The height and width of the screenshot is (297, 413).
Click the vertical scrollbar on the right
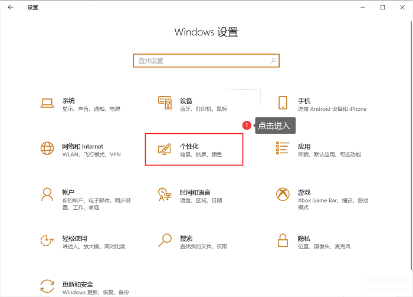(x=411, y=145)
